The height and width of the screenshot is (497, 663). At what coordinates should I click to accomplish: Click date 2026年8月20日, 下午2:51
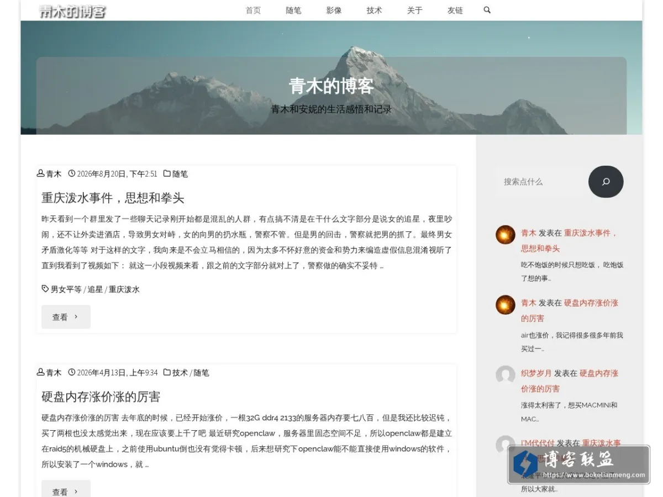(x=117, y=174)
